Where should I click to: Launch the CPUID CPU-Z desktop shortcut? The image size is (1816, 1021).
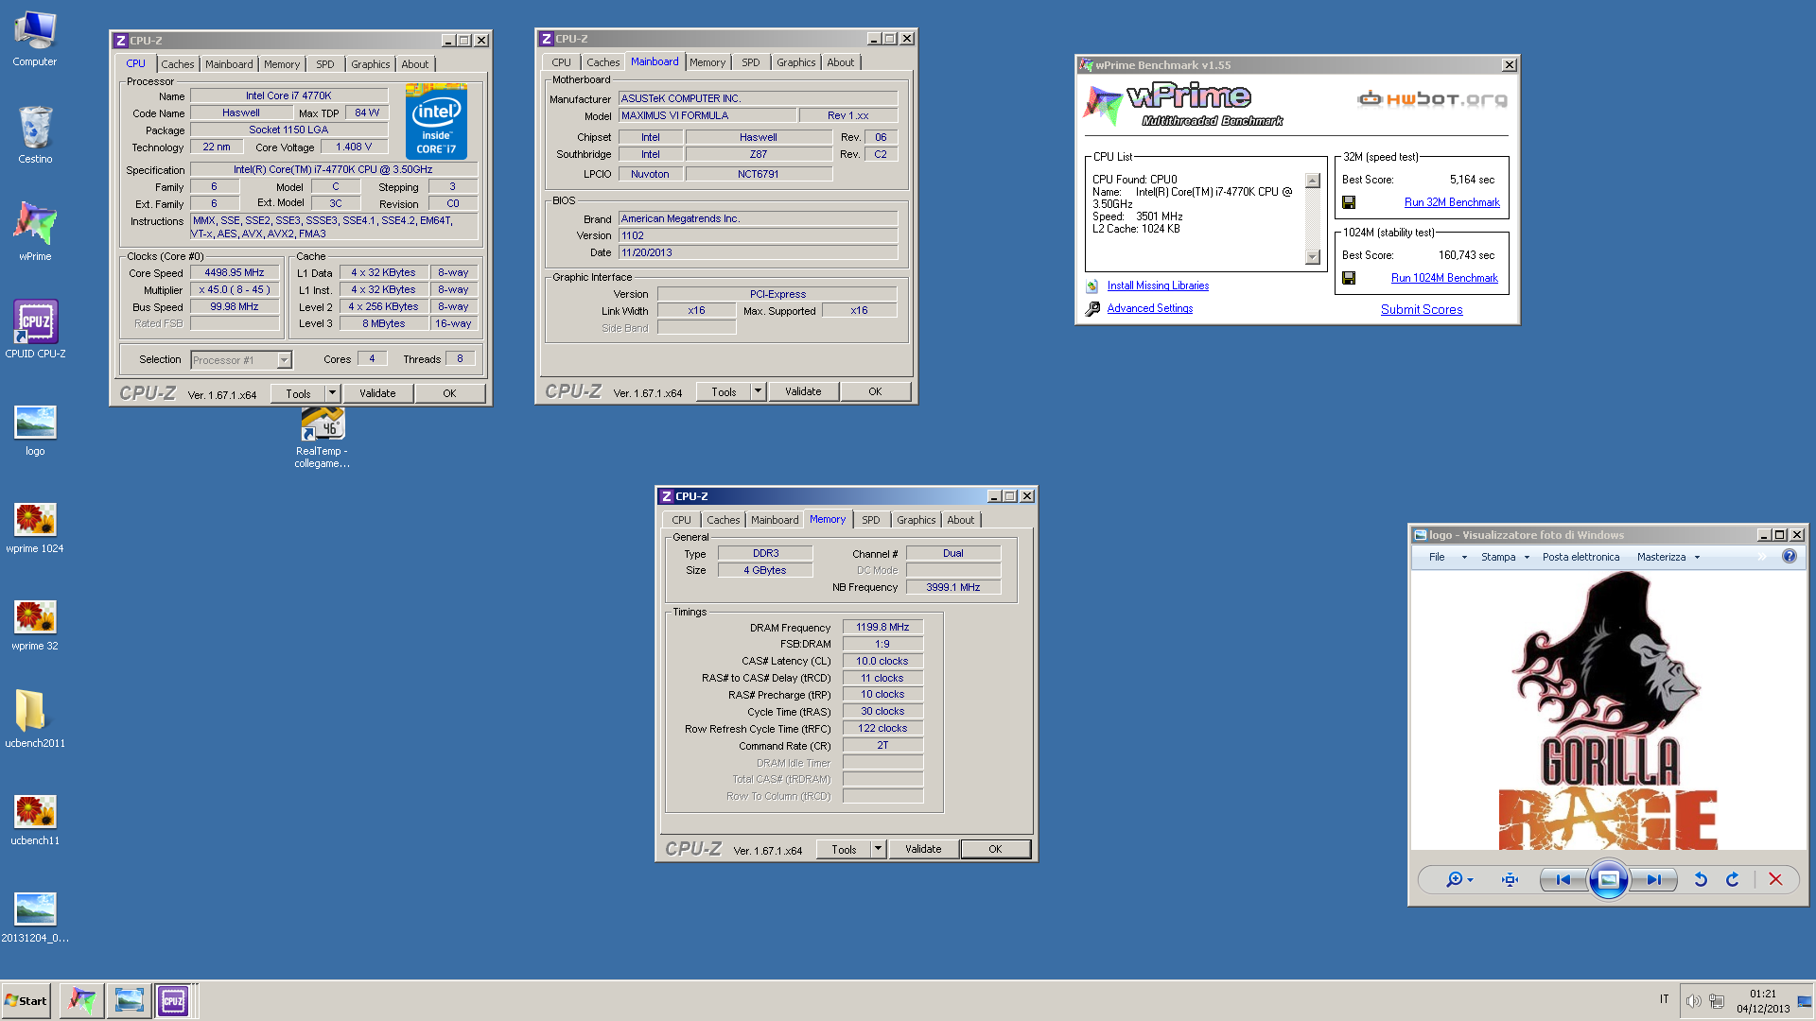[x=35, y=329]
